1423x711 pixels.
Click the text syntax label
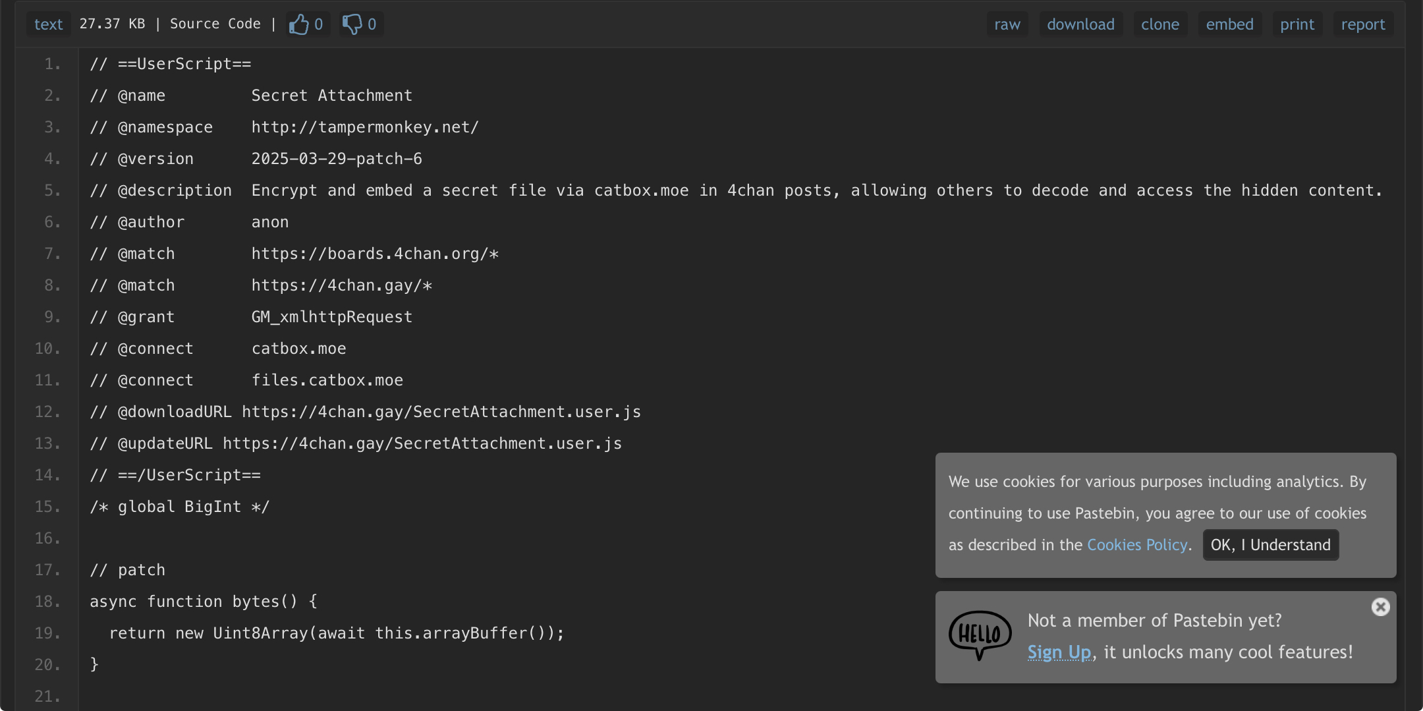tap(49, 24)
